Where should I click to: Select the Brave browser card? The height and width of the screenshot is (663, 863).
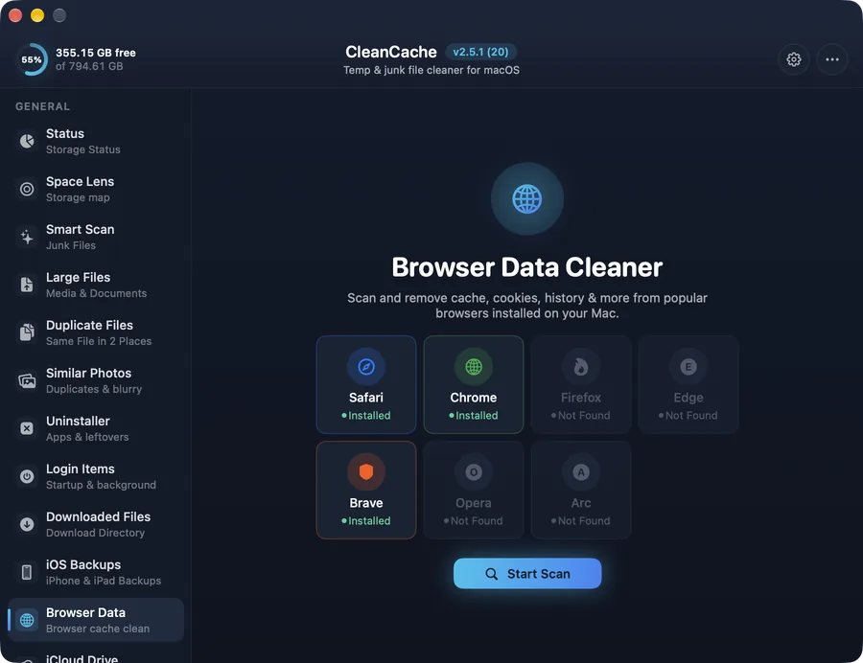coord(366,490)
